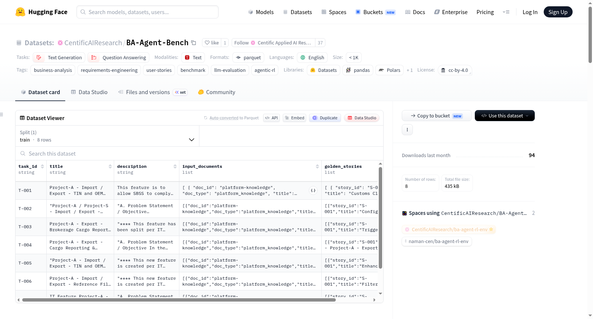Sort by the task_id column
The image size is (593, 319).
(x=42, y=167)
